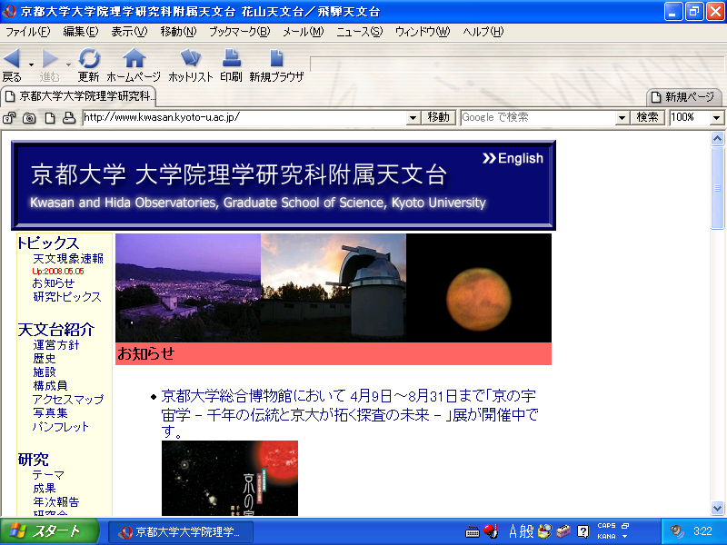727x545 pixels.
Task: Click the 3:22 clock in tray
Action: point(702,531)
